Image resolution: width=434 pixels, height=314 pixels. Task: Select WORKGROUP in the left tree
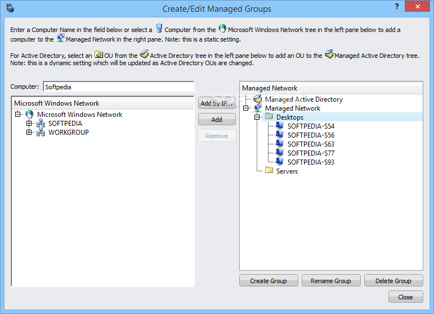coord(69,133)
